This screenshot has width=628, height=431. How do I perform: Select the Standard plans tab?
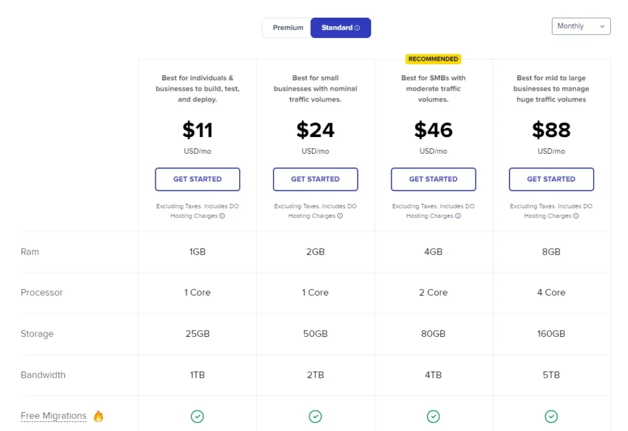click(340, 28)
